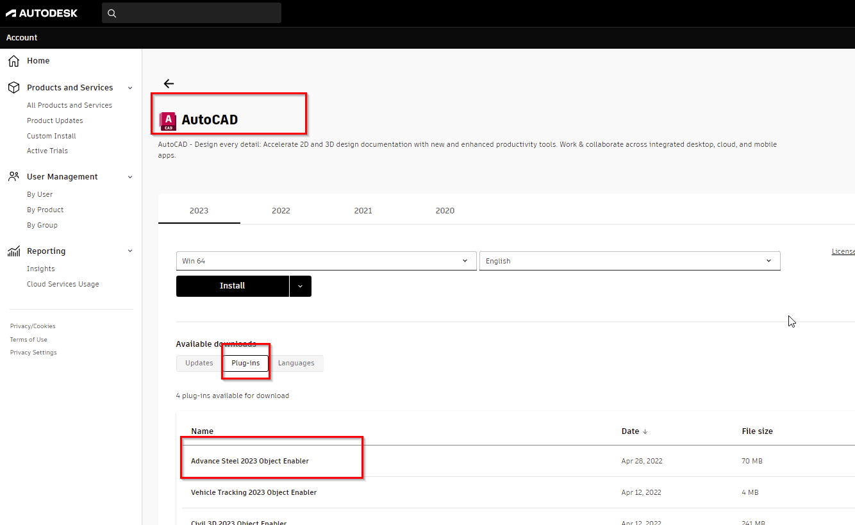This screenshot has width=855, height=525.
Task: Switch to the 2020 version tab
Action: [445, 210]
